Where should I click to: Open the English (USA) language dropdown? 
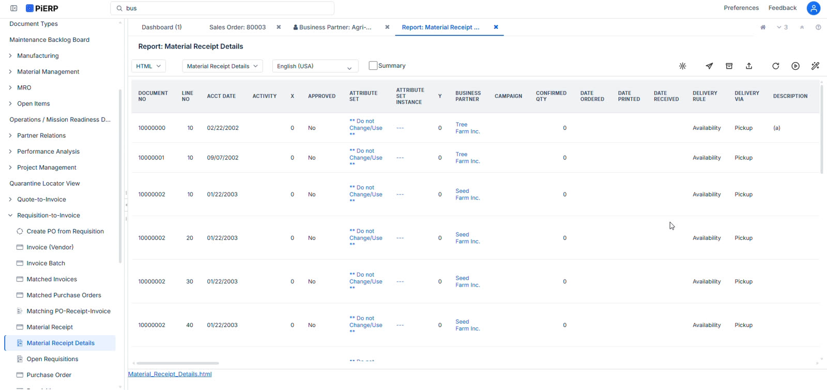[315, 66]
